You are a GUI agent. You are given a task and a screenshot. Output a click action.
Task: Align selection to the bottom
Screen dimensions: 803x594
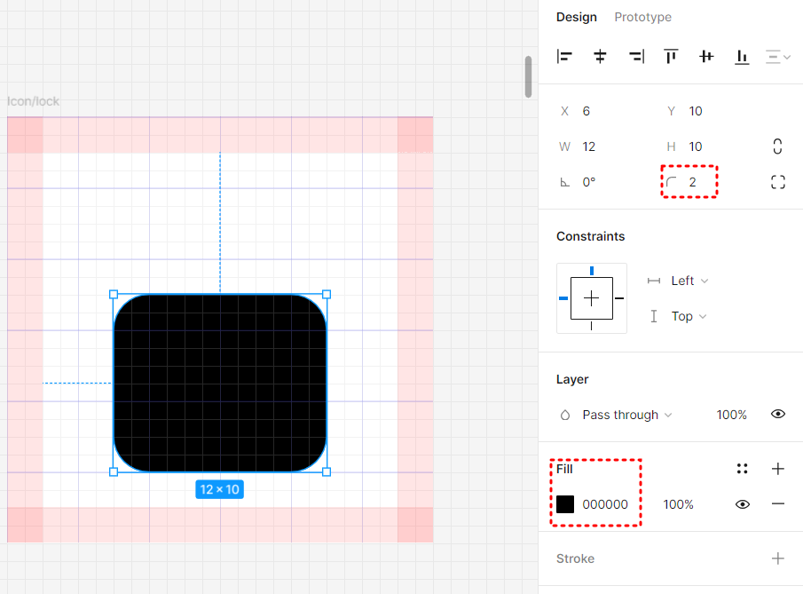coord(742,56)
